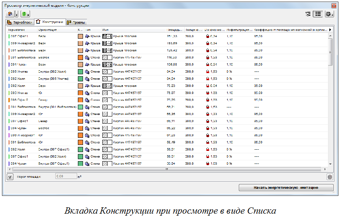Click the wall type icon in 004 Чулан Восток row
The image size is (340, 218).
(87, 128)
